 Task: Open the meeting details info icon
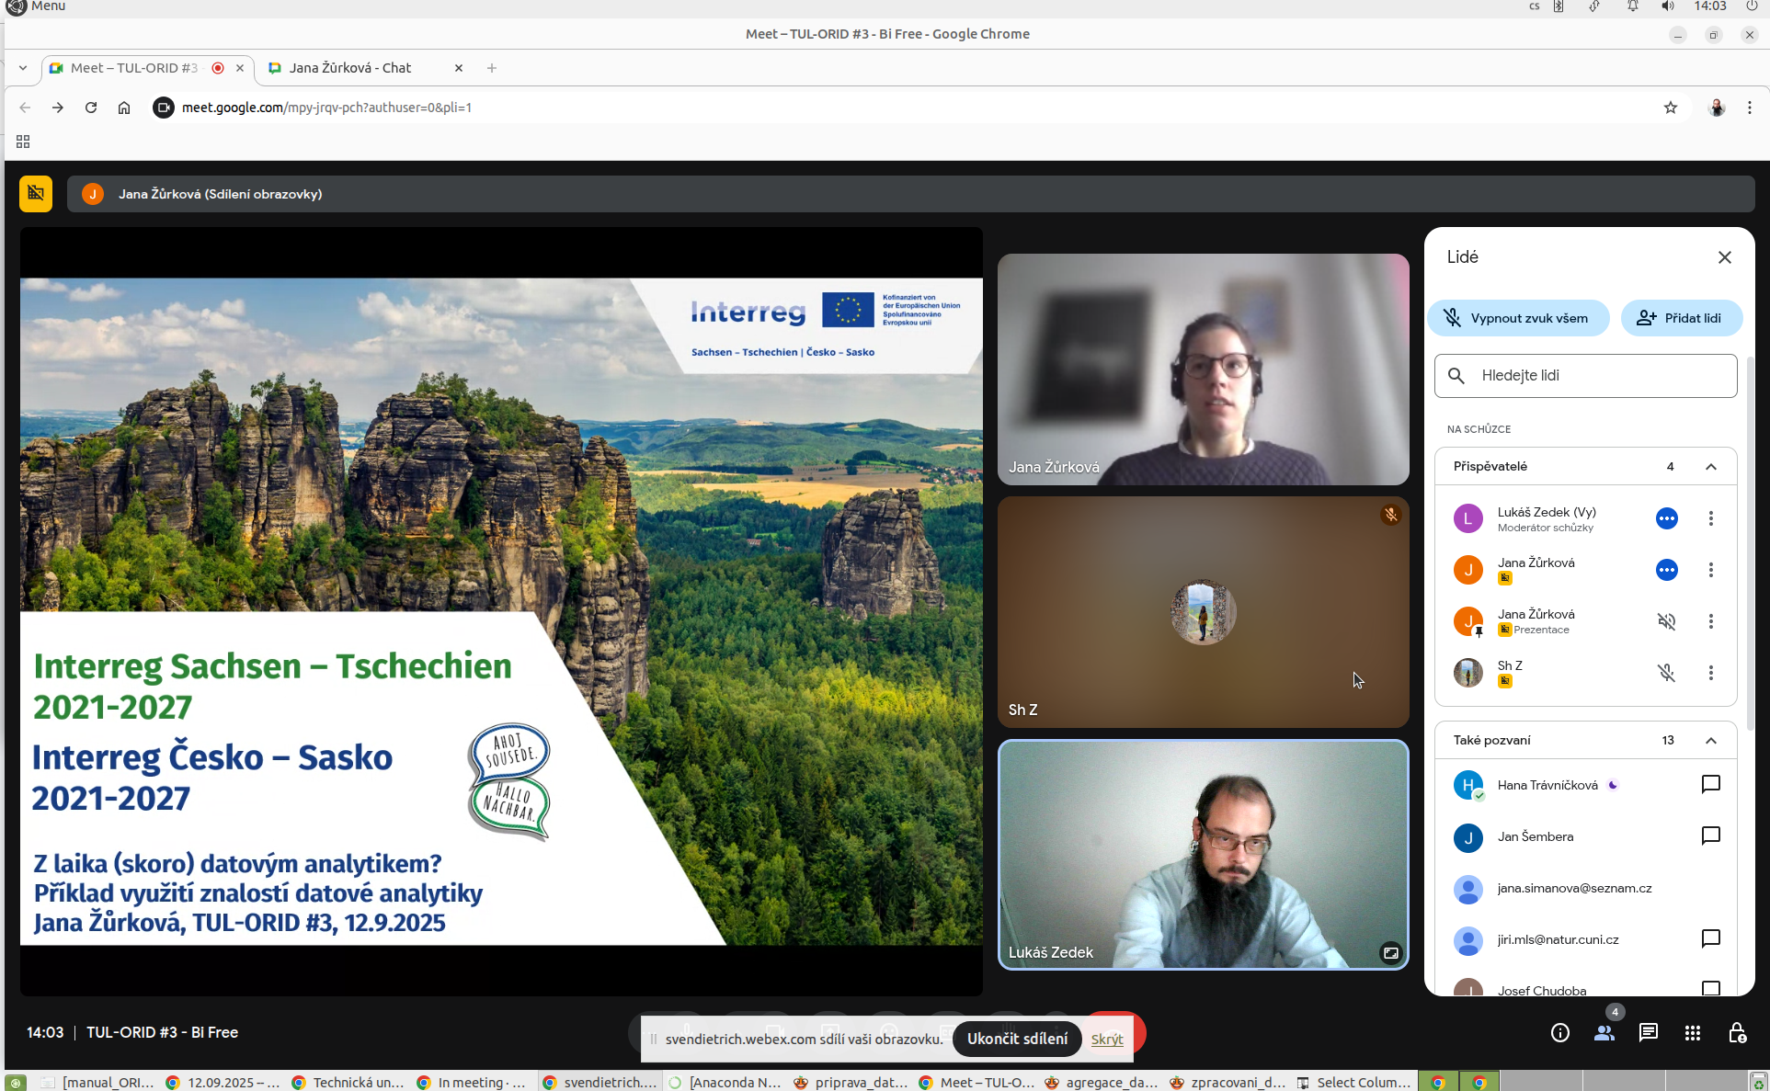point(1559,1032)
